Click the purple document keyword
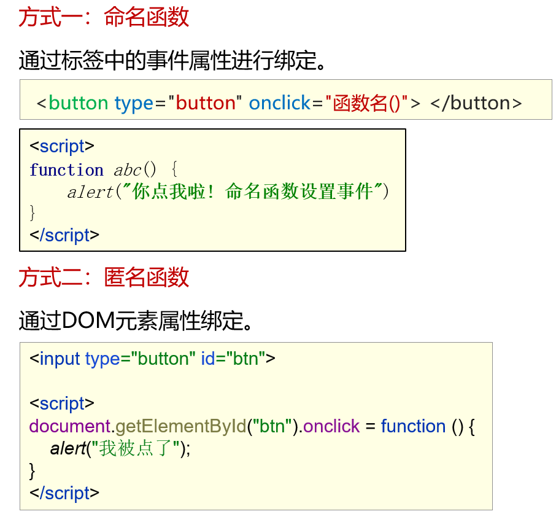Viewport: 556px width, 522px height. click(x=70, y=426)
